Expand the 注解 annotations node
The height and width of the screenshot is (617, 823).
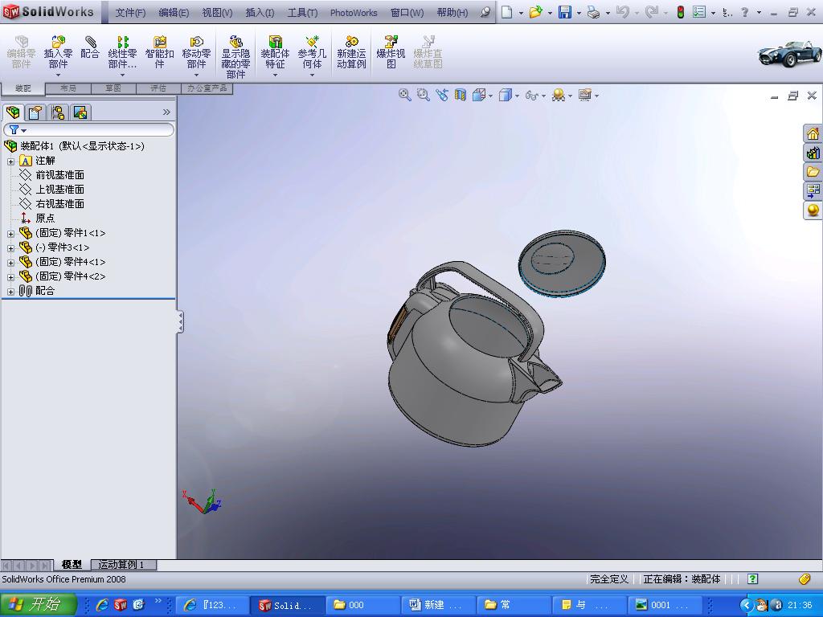click(x=10, y=161)
